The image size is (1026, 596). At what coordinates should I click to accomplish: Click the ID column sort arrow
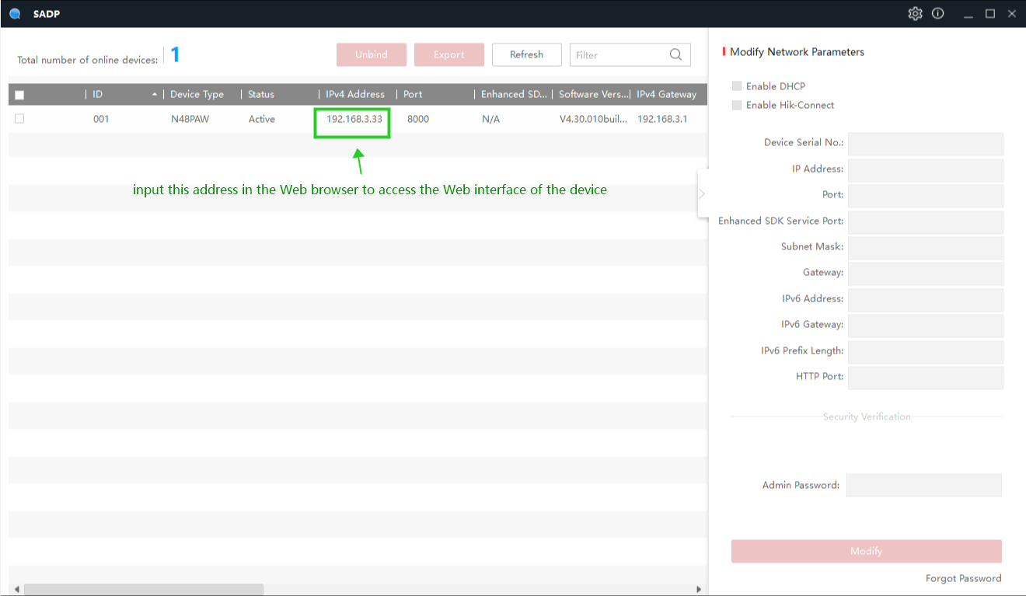(155, 95)
